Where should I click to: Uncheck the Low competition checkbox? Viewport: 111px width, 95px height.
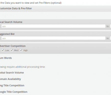pos(3,50)
